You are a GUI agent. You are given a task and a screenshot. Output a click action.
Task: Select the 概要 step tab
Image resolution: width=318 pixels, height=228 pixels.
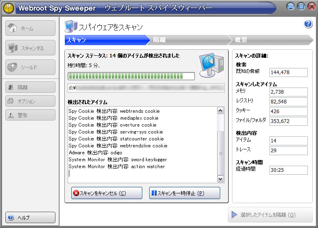[271, 40]
